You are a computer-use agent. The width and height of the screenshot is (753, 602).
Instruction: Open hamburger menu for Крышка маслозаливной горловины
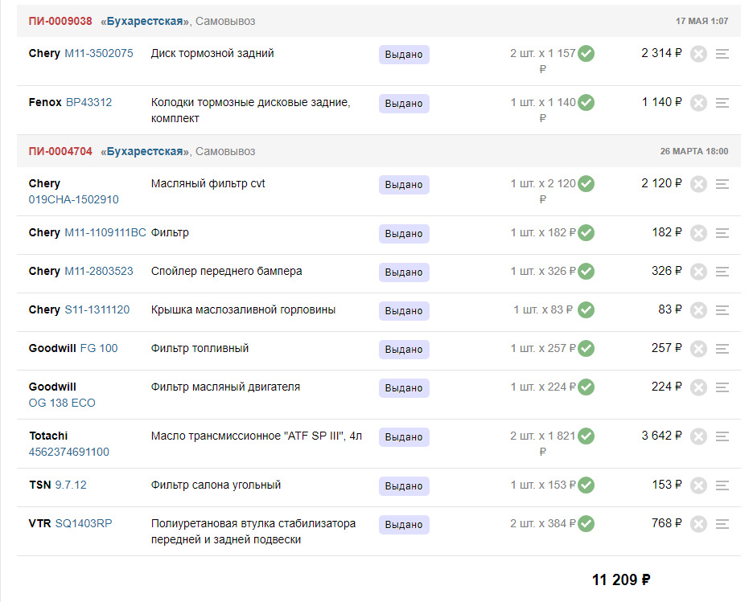click(722, 310)
